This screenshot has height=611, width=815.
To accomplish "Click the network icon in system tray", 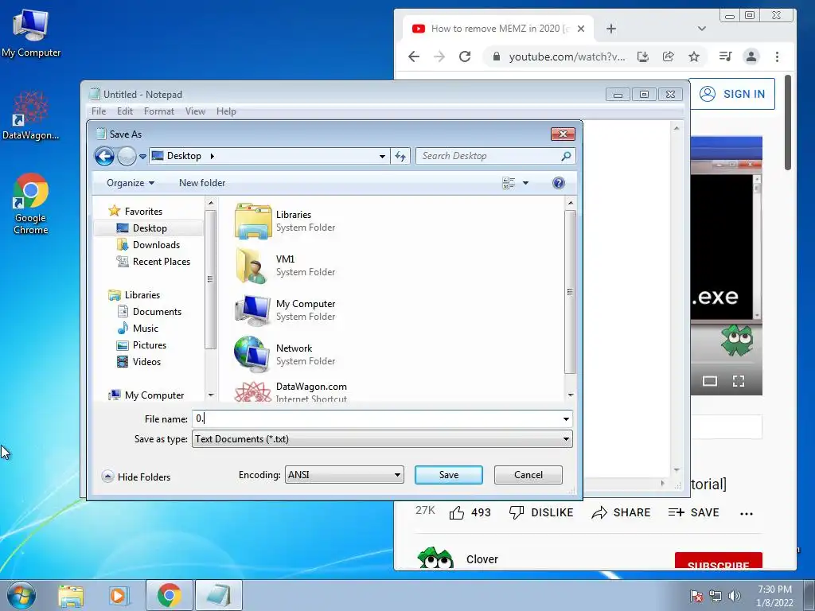I will [x=716, y=596].
